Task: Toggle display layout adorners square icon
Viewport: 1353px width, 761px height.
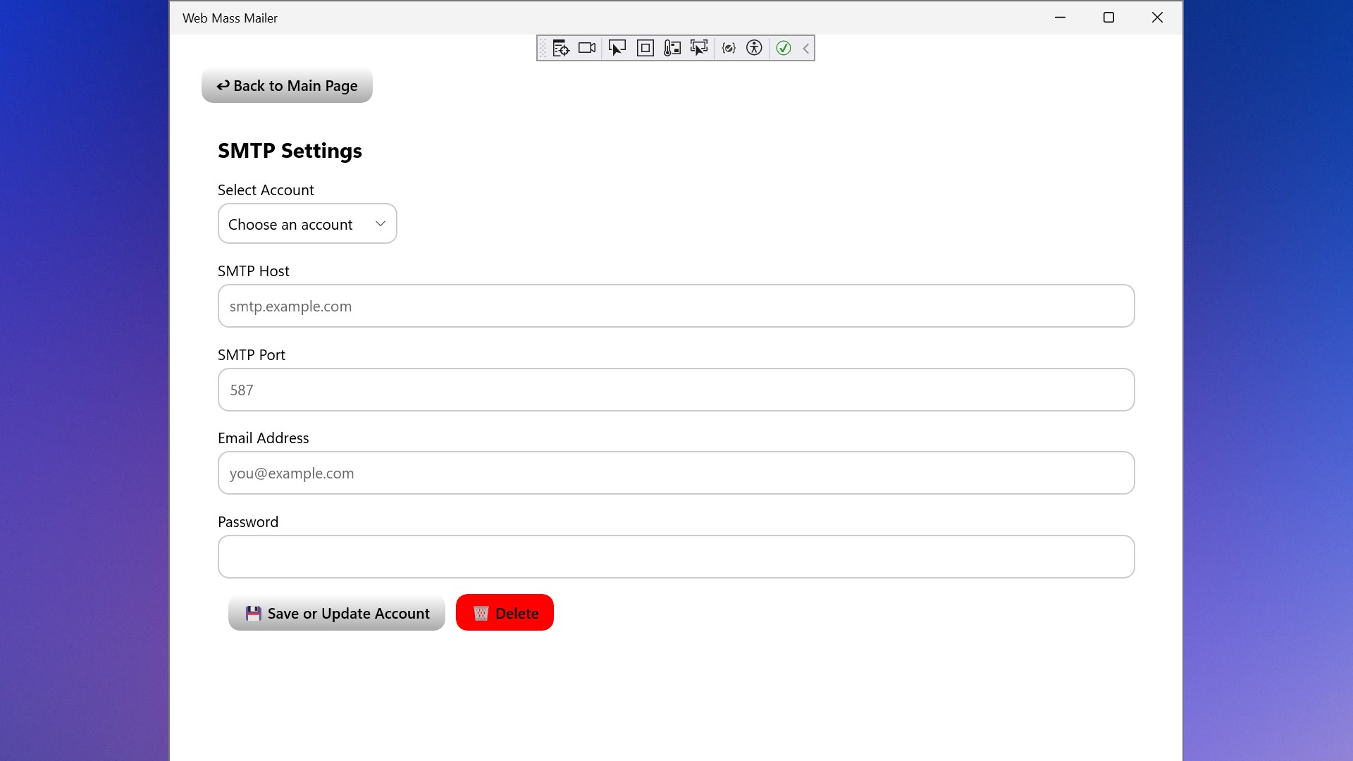Action: pyautogui.click(x=645, y=48)
